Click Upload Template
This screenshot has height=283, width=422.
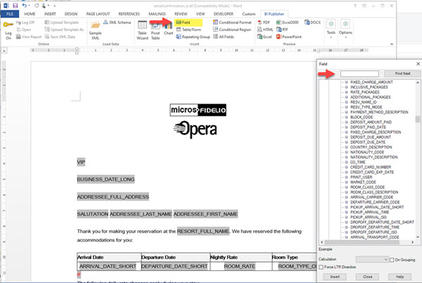[62, 23]
